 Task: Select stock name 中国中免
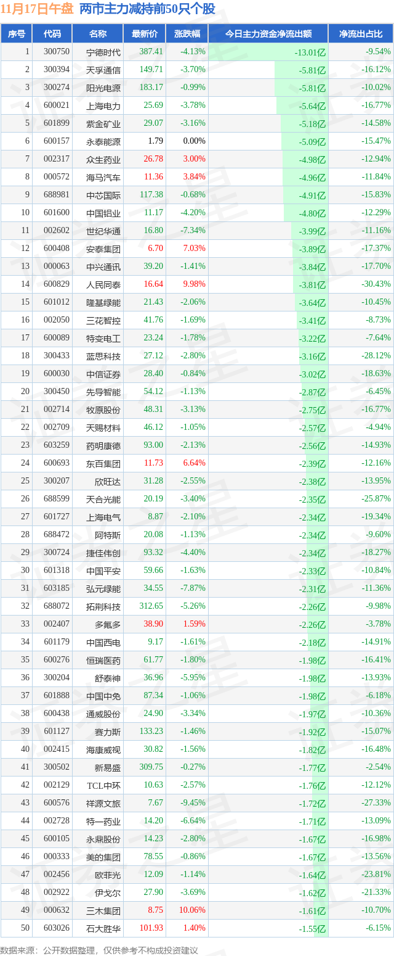[103, 696]
